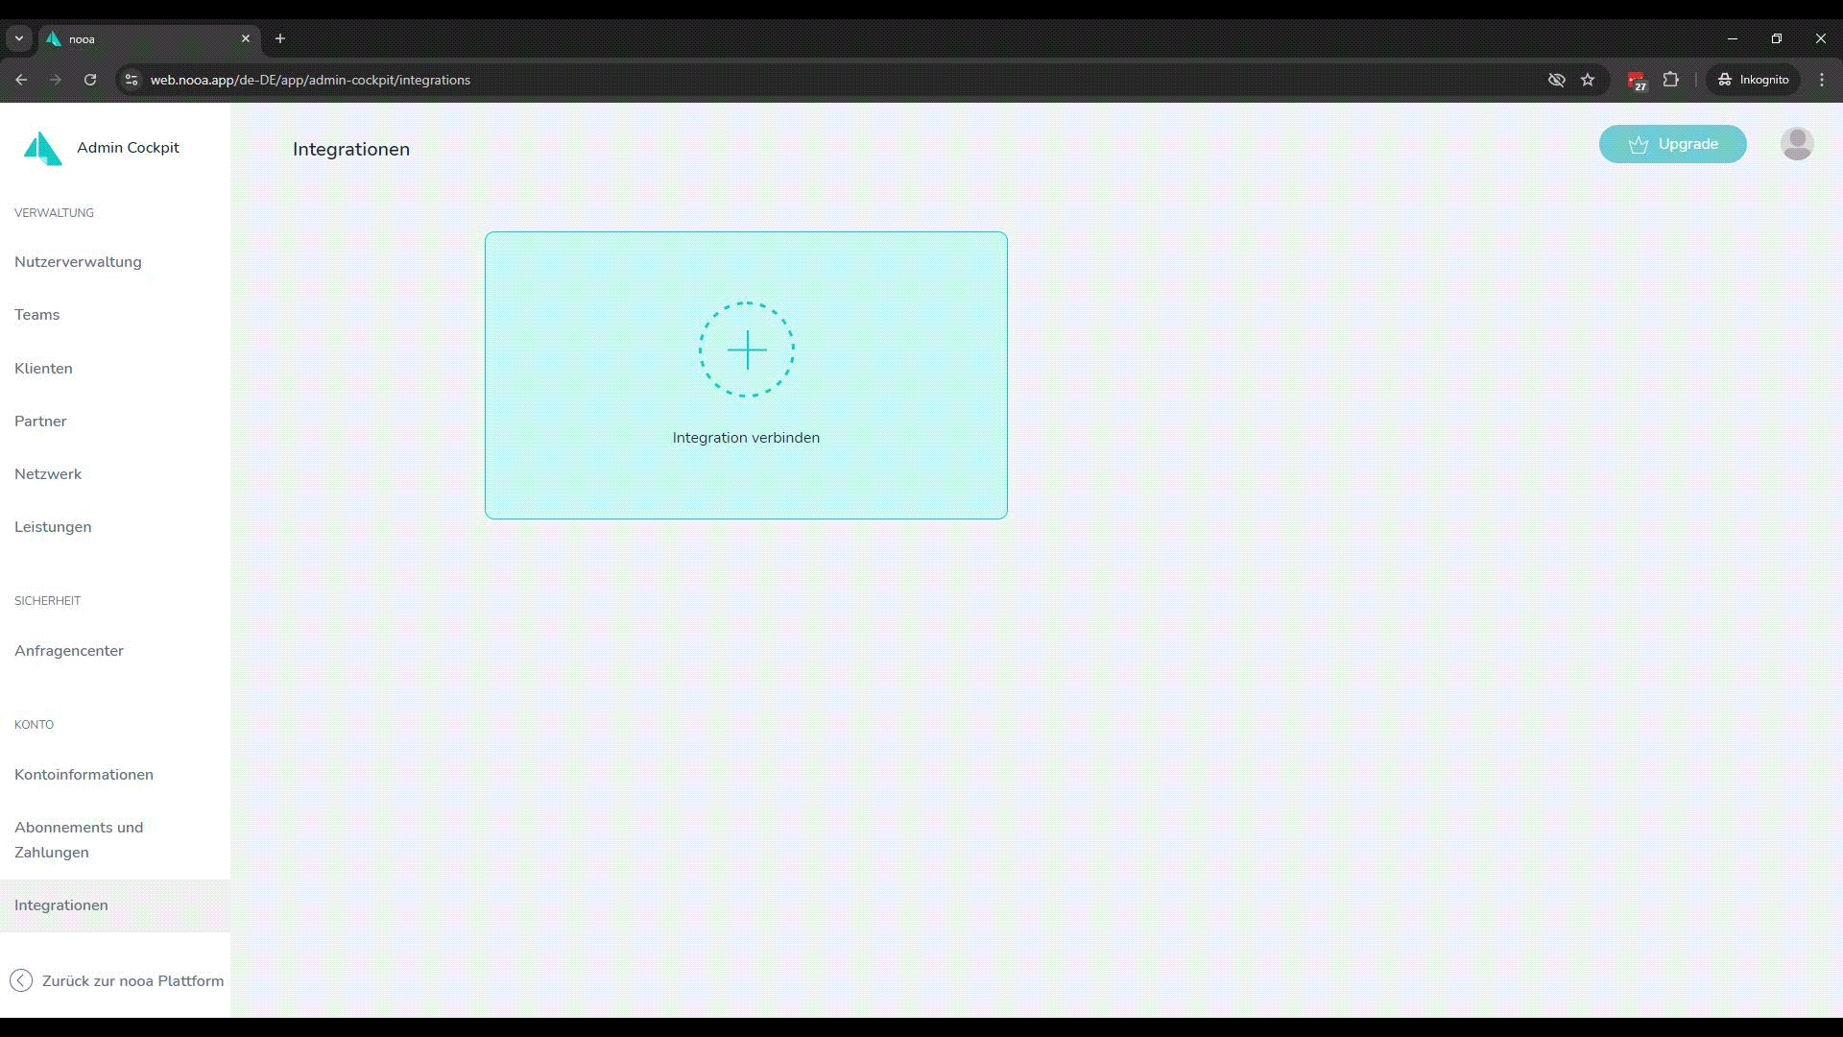Screen dimensions: 1843x1037
Task: Open Abonnements und Zahlungen
Action: (x=79, y=838)
